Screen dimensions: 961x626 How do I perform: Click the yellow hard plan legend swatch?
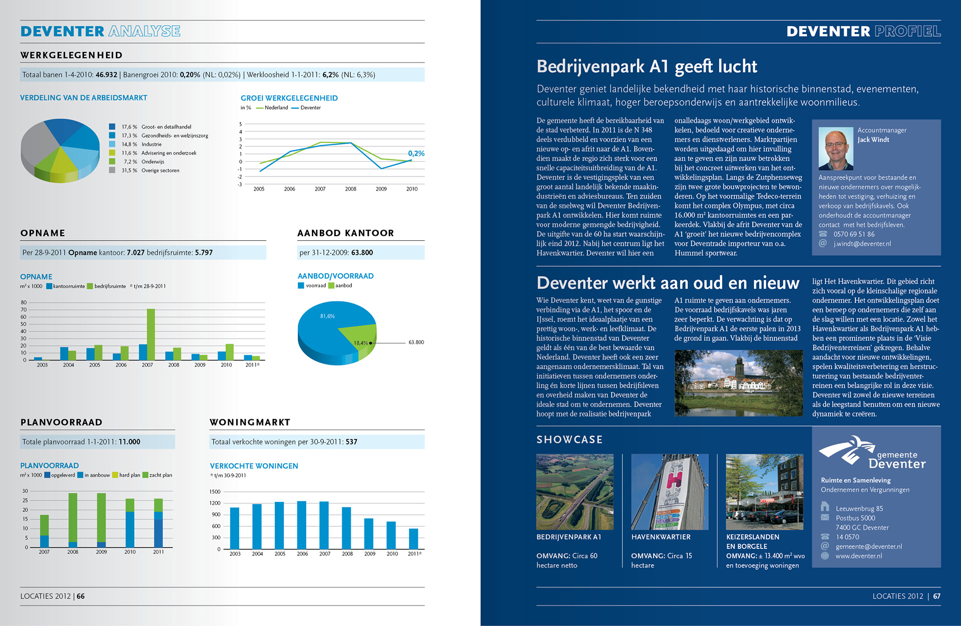pyautogui.click(x=115, y=475)
